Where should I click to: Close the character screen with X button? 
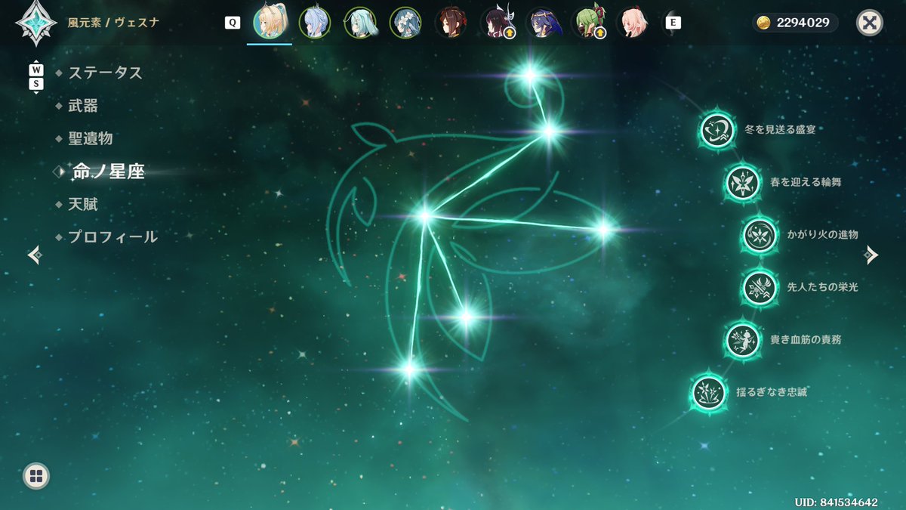(x=870, y=23)
